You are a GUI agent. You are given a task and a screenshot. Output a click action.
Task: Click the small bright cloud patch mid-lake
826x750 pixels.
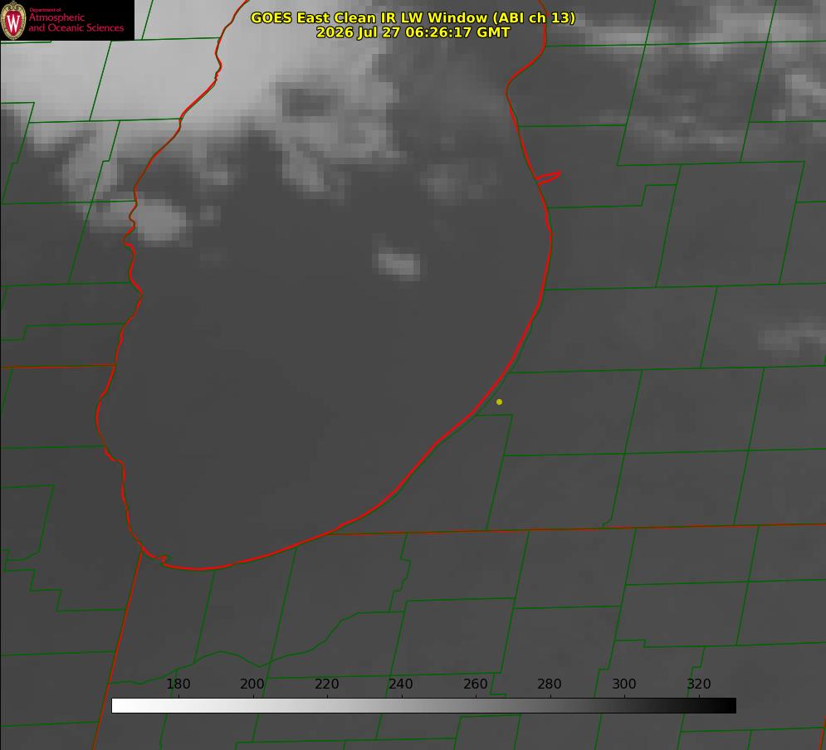399,264
